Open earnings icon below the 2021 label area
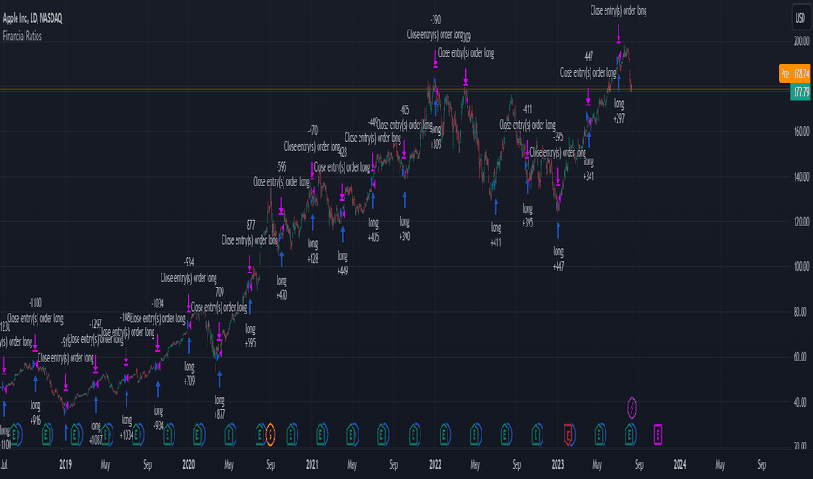The image size is (813, 479). point(320,435)
